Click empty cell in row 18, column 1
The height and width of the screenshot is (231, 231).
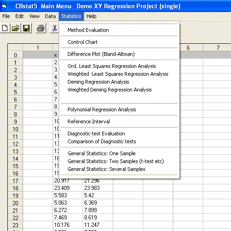(38, 188)
